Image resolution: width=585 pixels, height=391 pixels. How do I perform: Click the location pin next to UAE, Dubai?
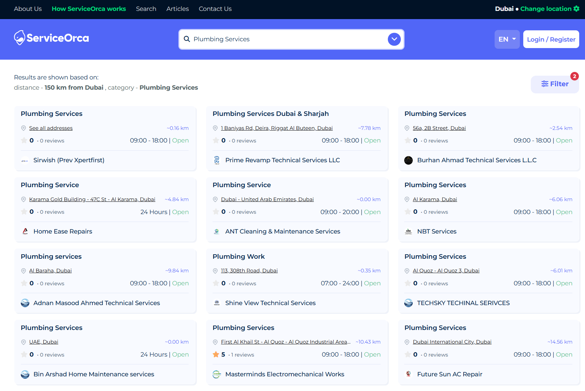[x=23, y=342]
